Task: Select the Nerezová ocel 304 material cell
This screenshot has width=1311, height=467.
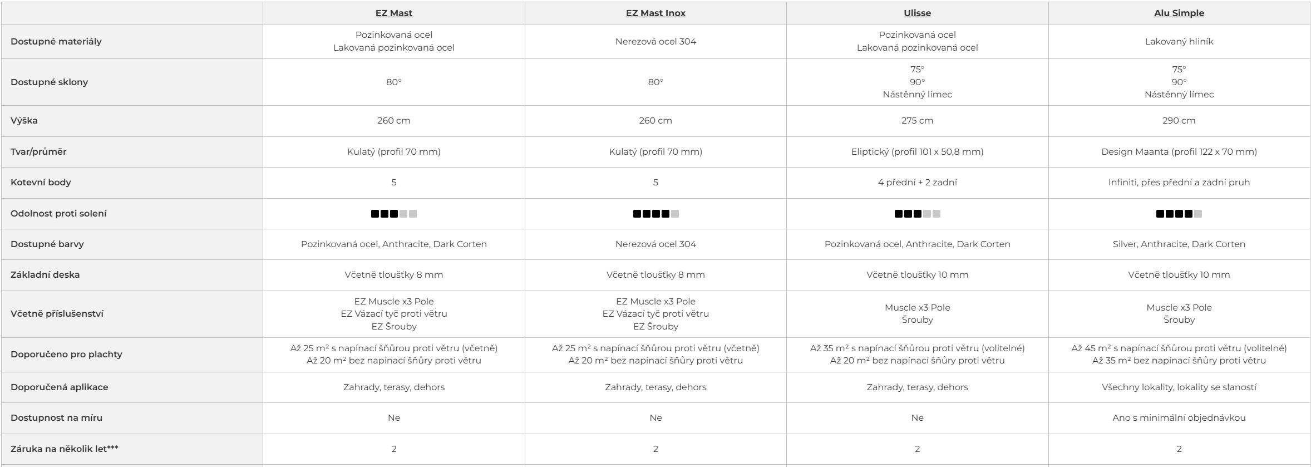Action: point(655,42)
